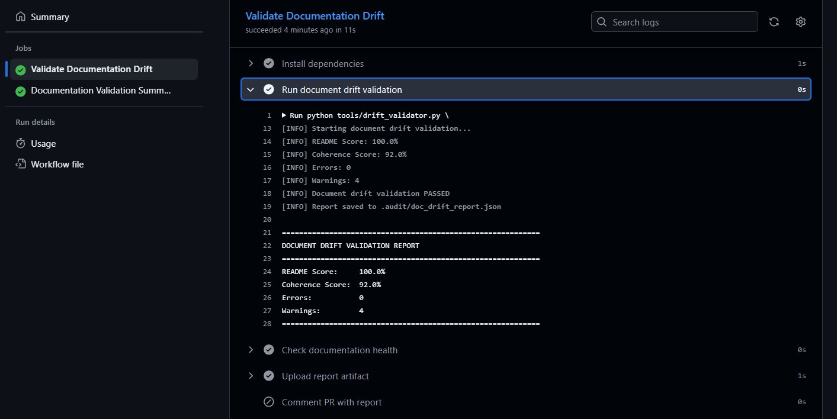Select the Documentation Validation Summary job
Image resolution: width=837 pixels, height=419 pixels.
[x=101, y=91]
